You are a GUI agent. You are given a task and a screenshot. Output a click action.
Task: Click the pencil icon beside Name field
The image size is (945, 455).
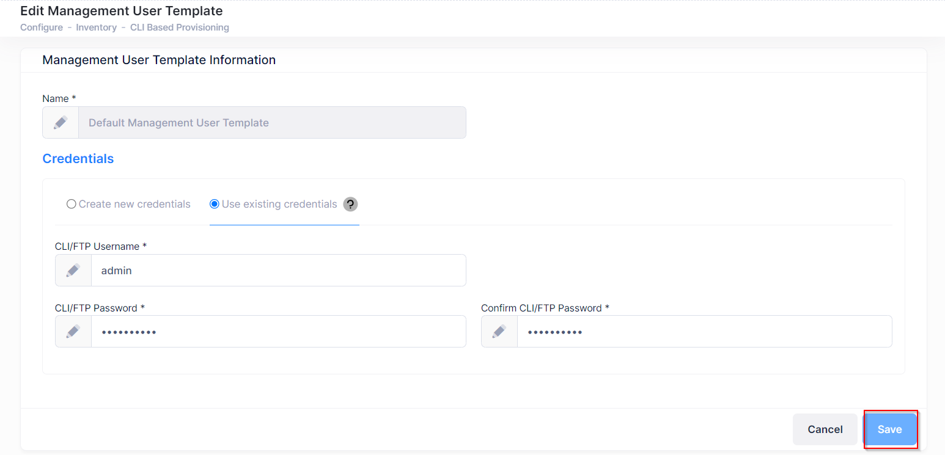point(61,123)
